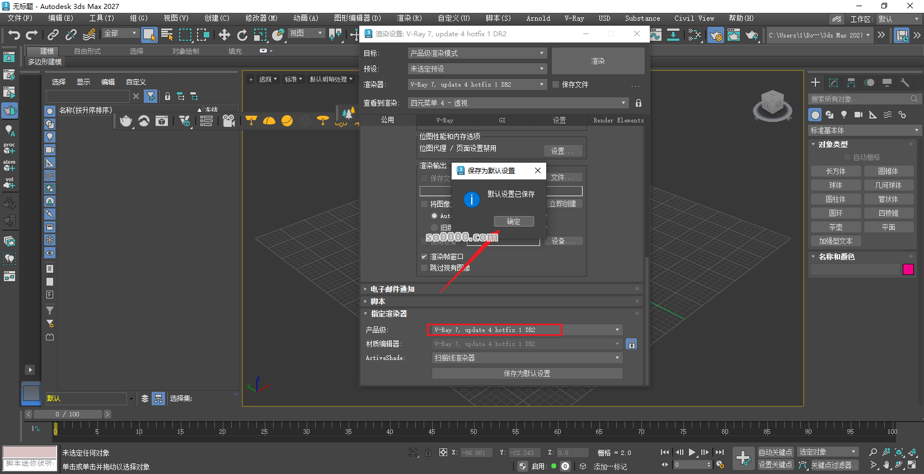Enable the 跳过现有图像 checkbox
The width and height of the screenshot is (924, 474).
[x=424, y=268]
